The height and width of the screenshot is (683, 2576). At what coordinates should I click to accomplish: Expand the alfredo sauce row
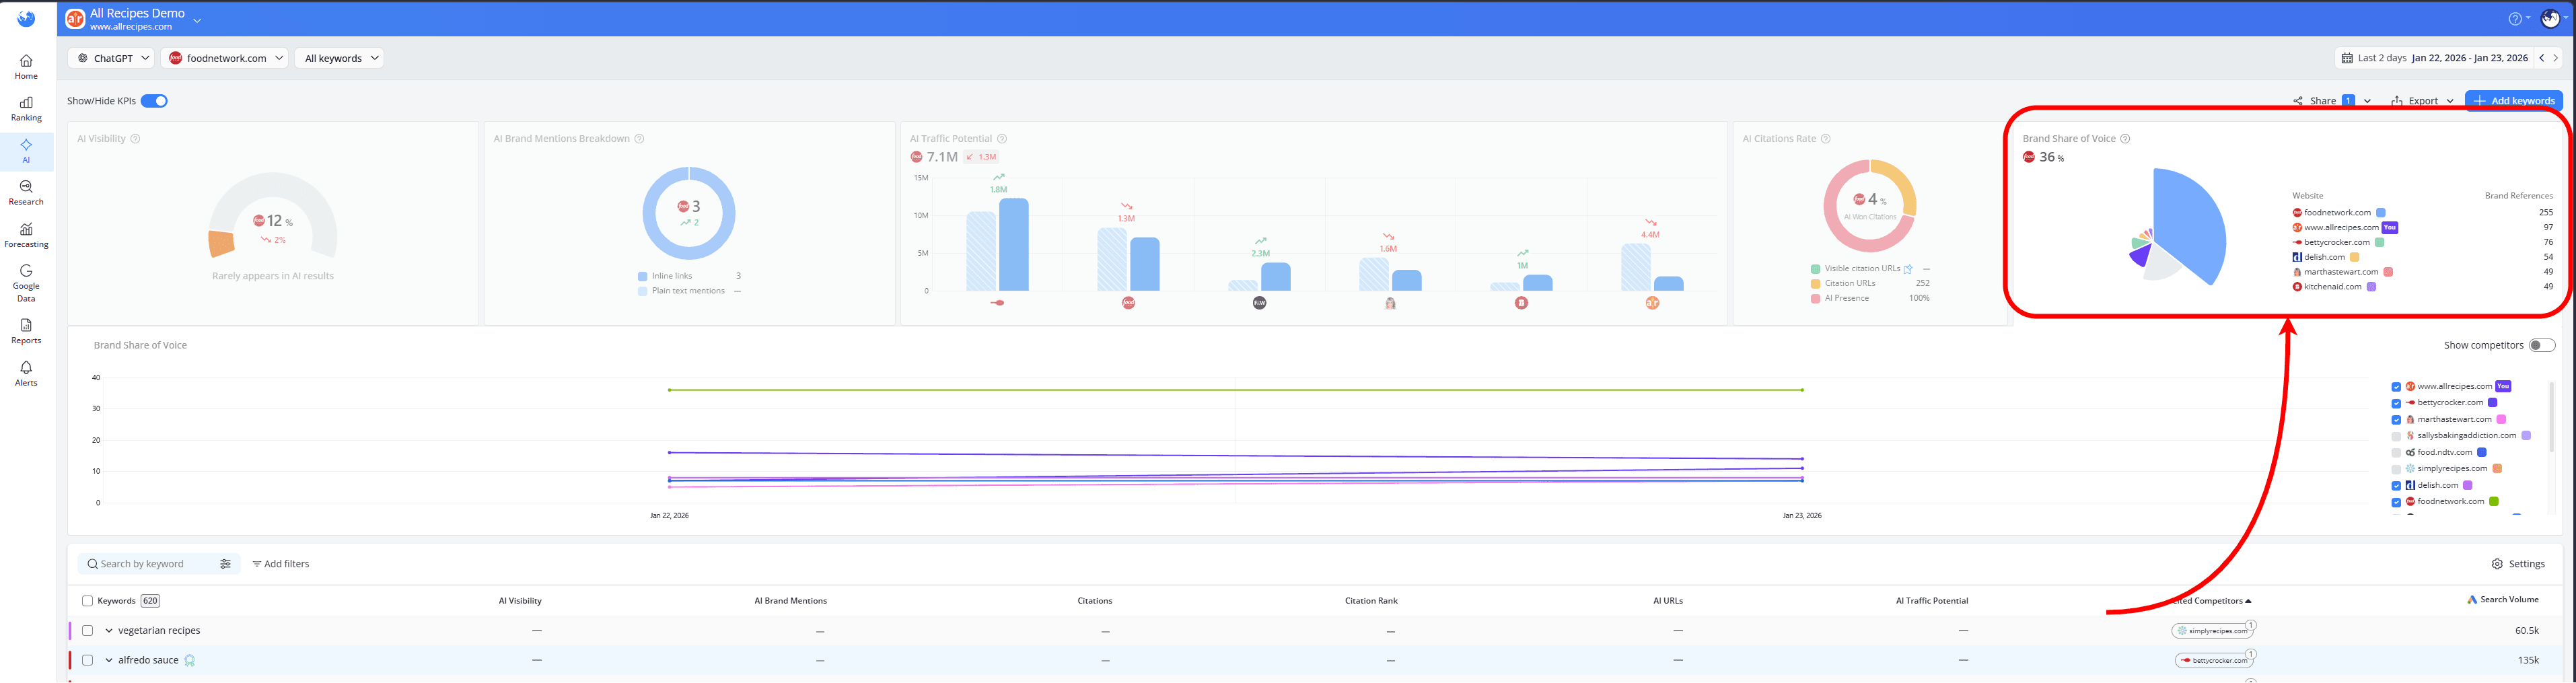[109, 660]
